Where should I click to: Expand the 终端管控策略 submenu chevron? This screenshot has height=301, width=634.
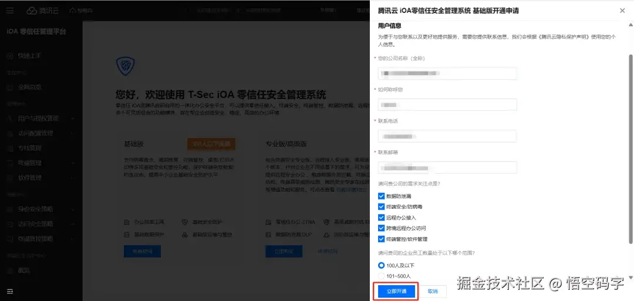point(73,239)
